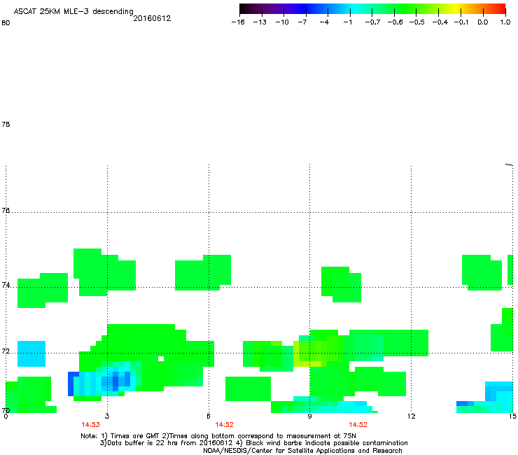518x455 pixels.
Task: Click the latitude '76' label on the dotted gridline
Action: click(6, 210)
